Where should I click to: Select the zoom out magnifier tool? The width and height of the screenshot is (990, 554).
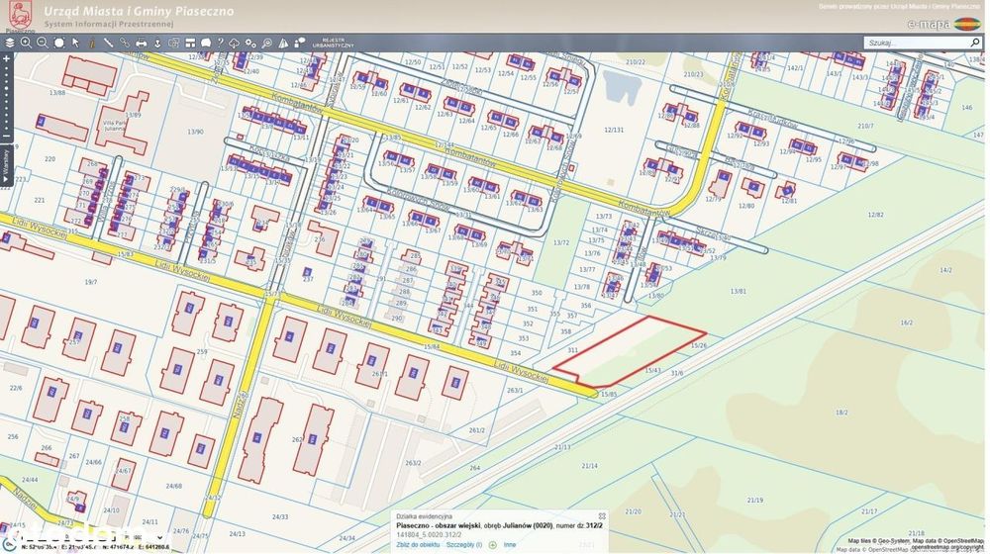point(43,43)
